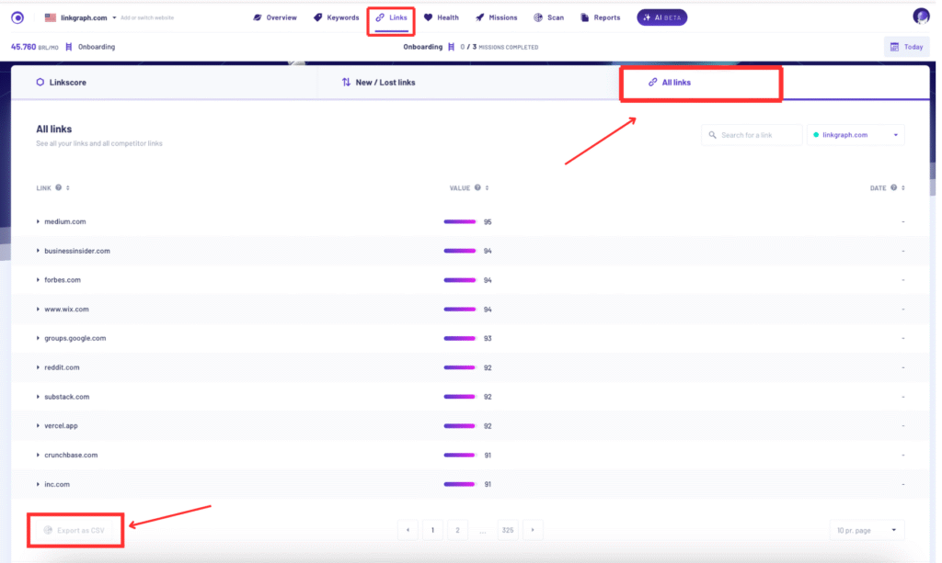Click the info icon next to DATE header

pyautogui.click(x=894, y=187)
